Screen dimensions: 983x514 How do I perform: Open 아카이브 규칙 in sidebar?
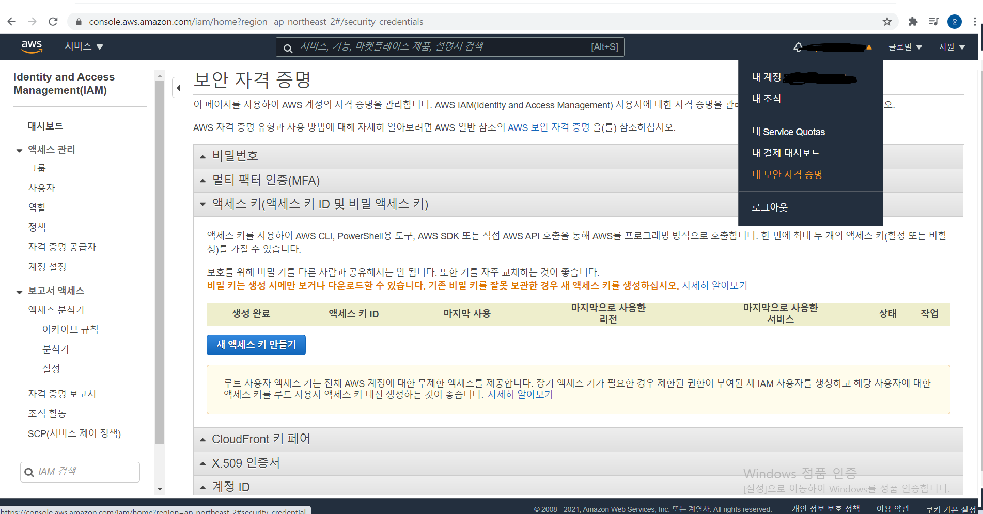tap(70, 329)
